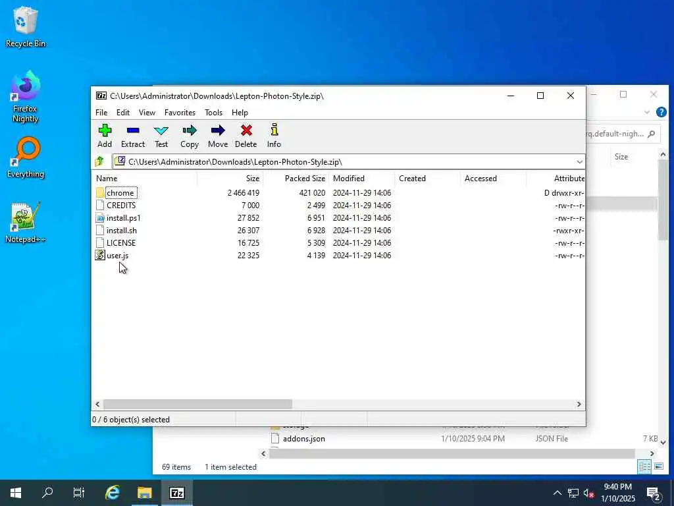Open the Windows Start menu
674x506 pixels.
(16, 493)
